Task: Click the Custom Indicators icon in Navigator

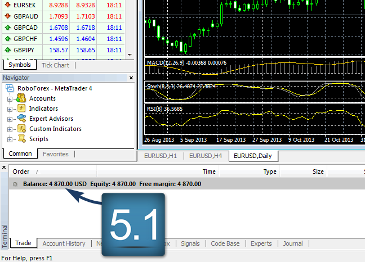Action: (x=21, y=129)
